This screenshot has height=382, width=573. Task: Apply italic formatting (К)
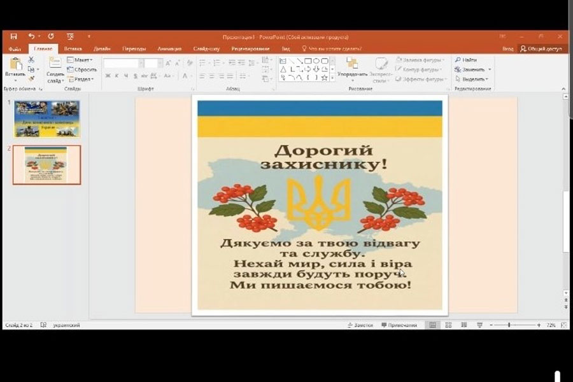click(117, 76)
